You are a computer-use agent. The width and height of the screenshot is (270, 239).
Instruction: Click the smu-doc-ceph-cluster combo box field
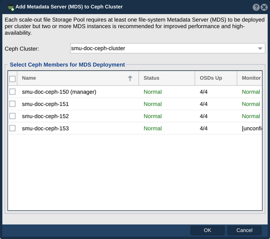pos(168,48)
